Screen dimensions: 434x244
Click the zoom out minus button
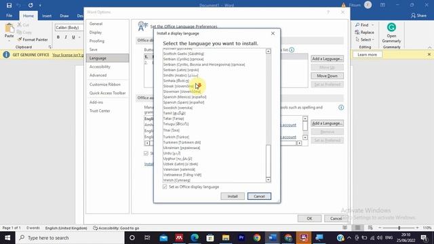click(380, 228)
